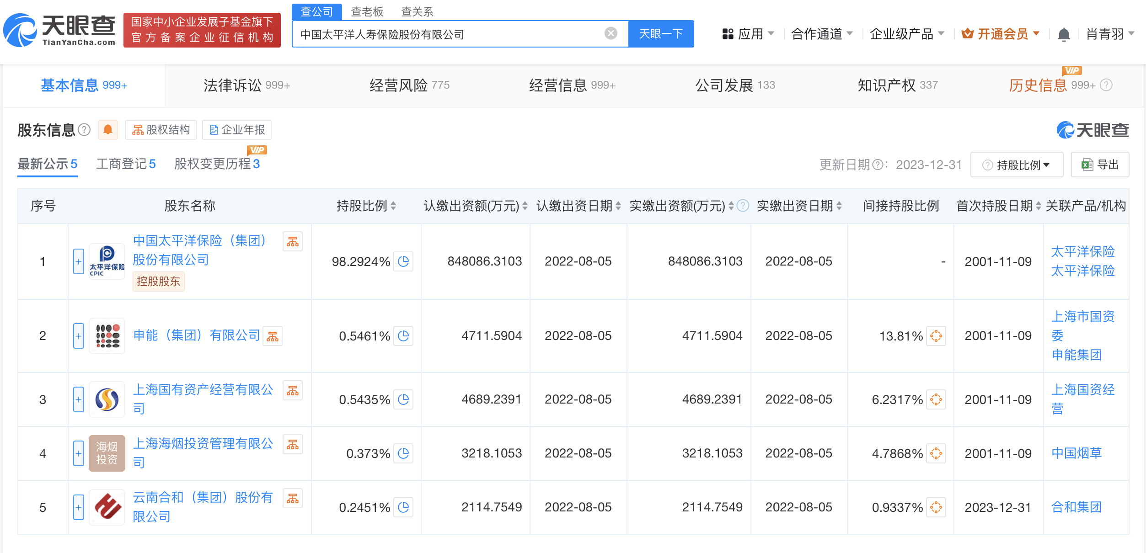Image resolution: width=1146 pixels, height=553 pixels.
Task: Click the bell icon beside 股东信息 heading
Action: coord(108,130)
